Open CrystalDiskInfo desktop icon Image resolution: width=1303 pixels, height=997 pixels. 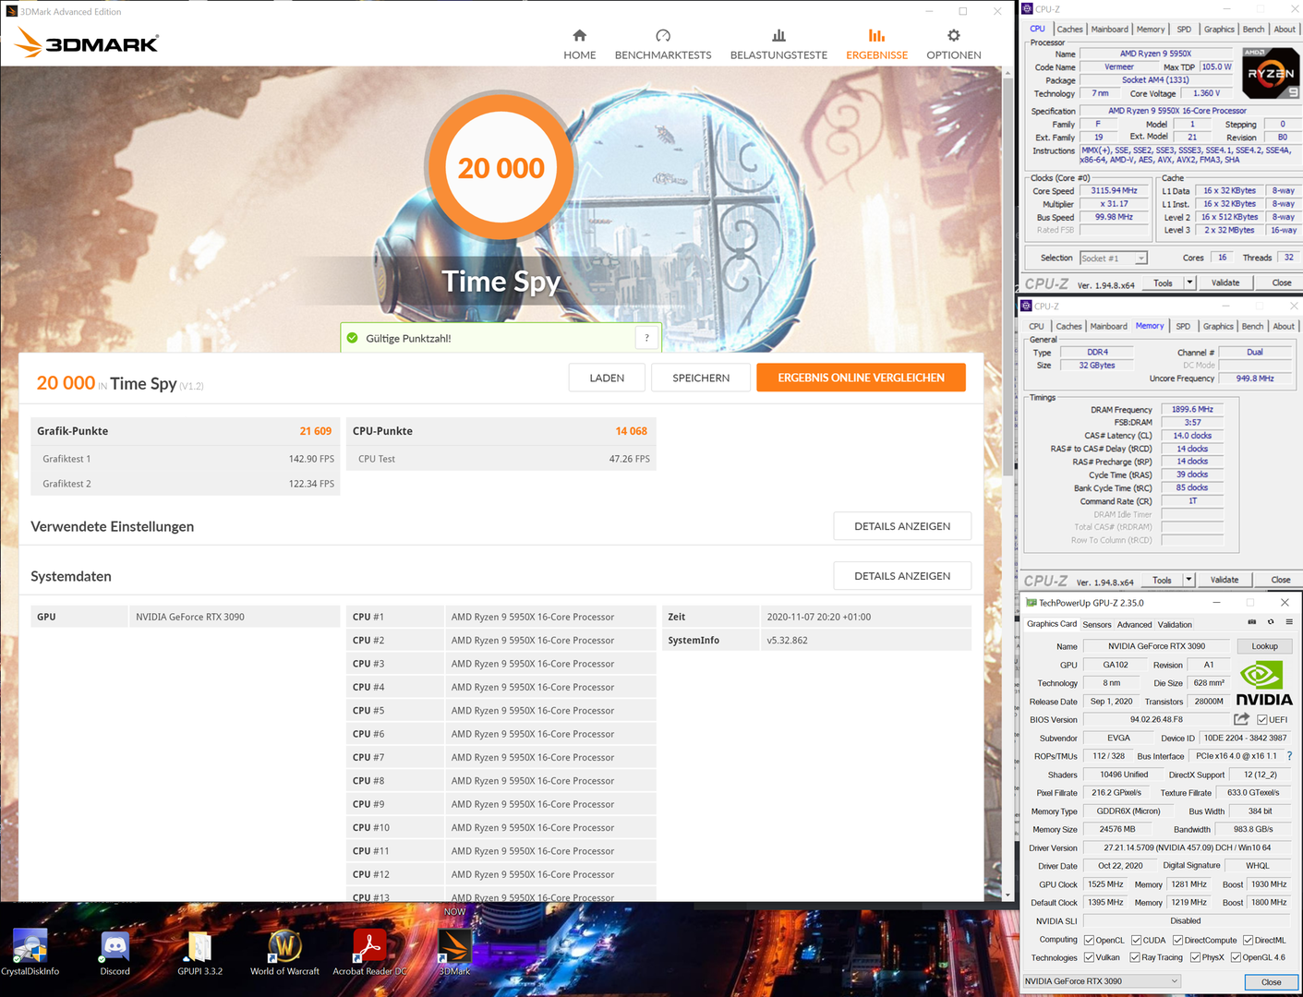pyautogui.click(x=30, y=951)
